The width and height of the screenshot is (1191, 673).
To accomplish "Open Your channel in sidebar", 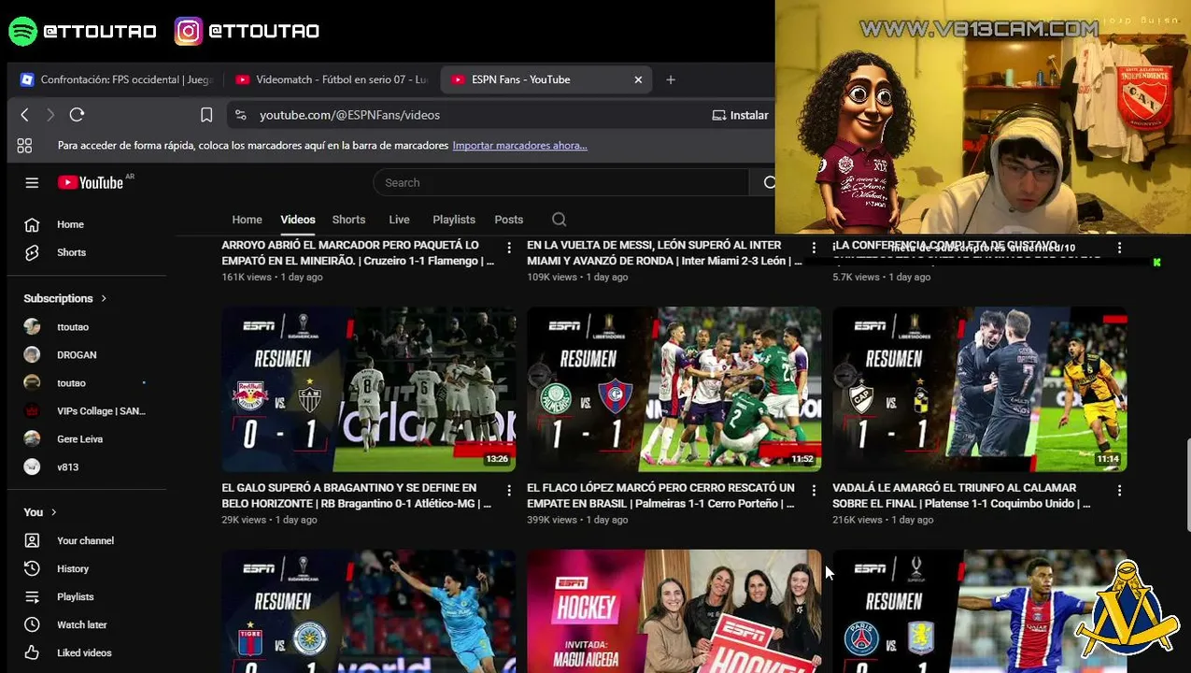I will pyautogui.click(x=87, y=540).
